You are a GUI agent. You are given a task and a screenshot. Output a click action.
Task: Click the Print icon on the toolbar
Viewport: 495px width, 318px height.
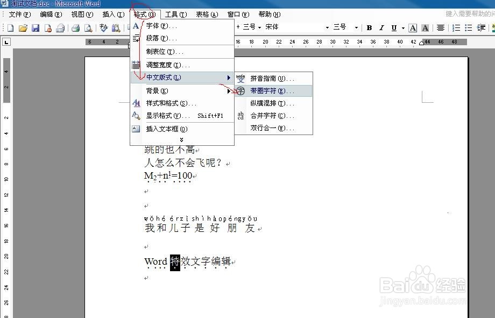tap(75, 29)
